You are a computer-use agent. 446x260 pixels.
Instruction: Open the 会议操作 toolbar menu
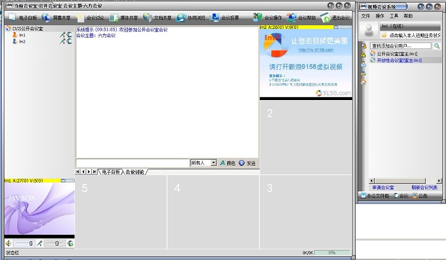pyautogui.click(x=267, y=18)
